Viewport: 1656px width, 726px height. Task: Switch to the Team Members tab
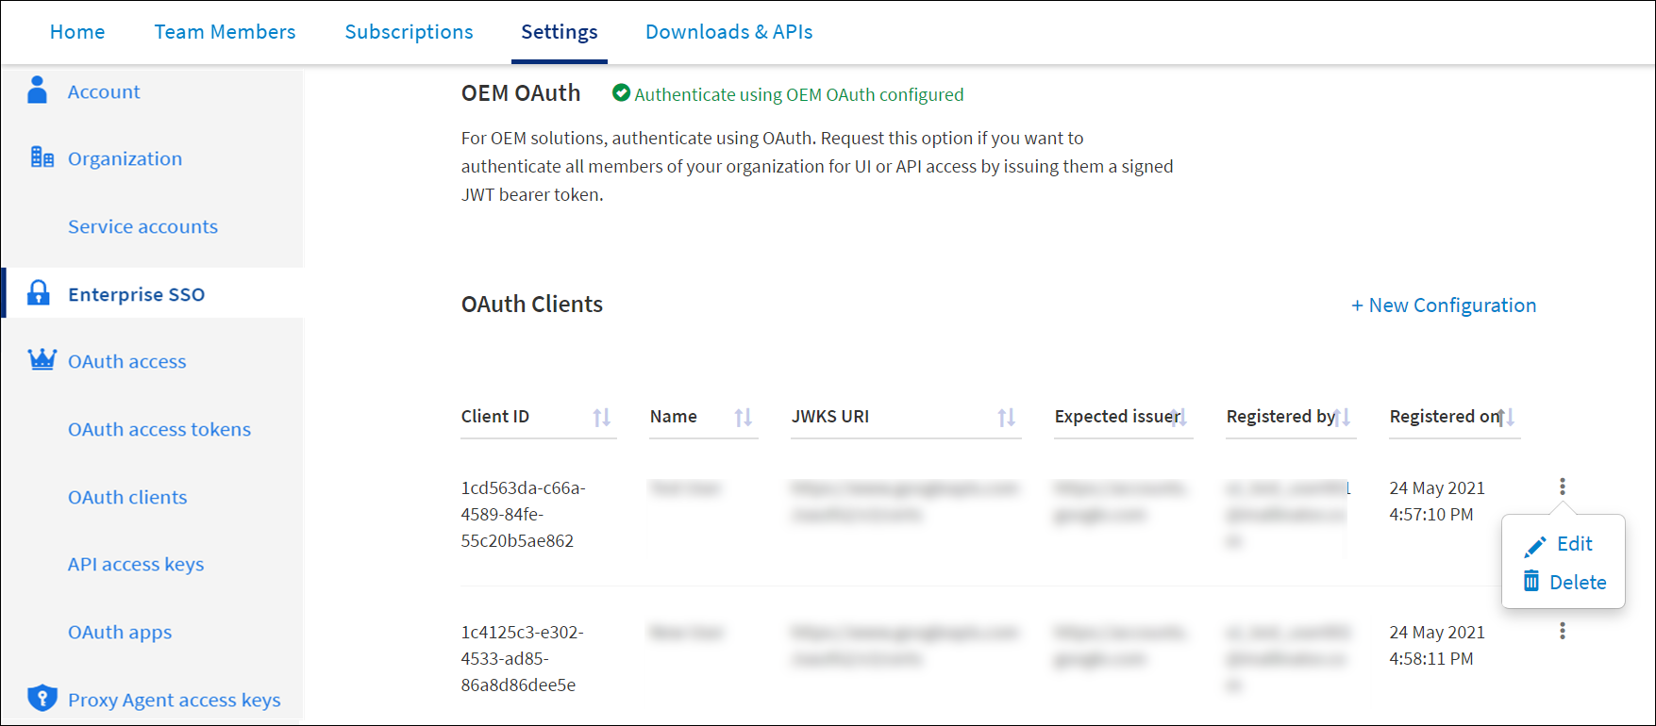(x=225, y=32)
